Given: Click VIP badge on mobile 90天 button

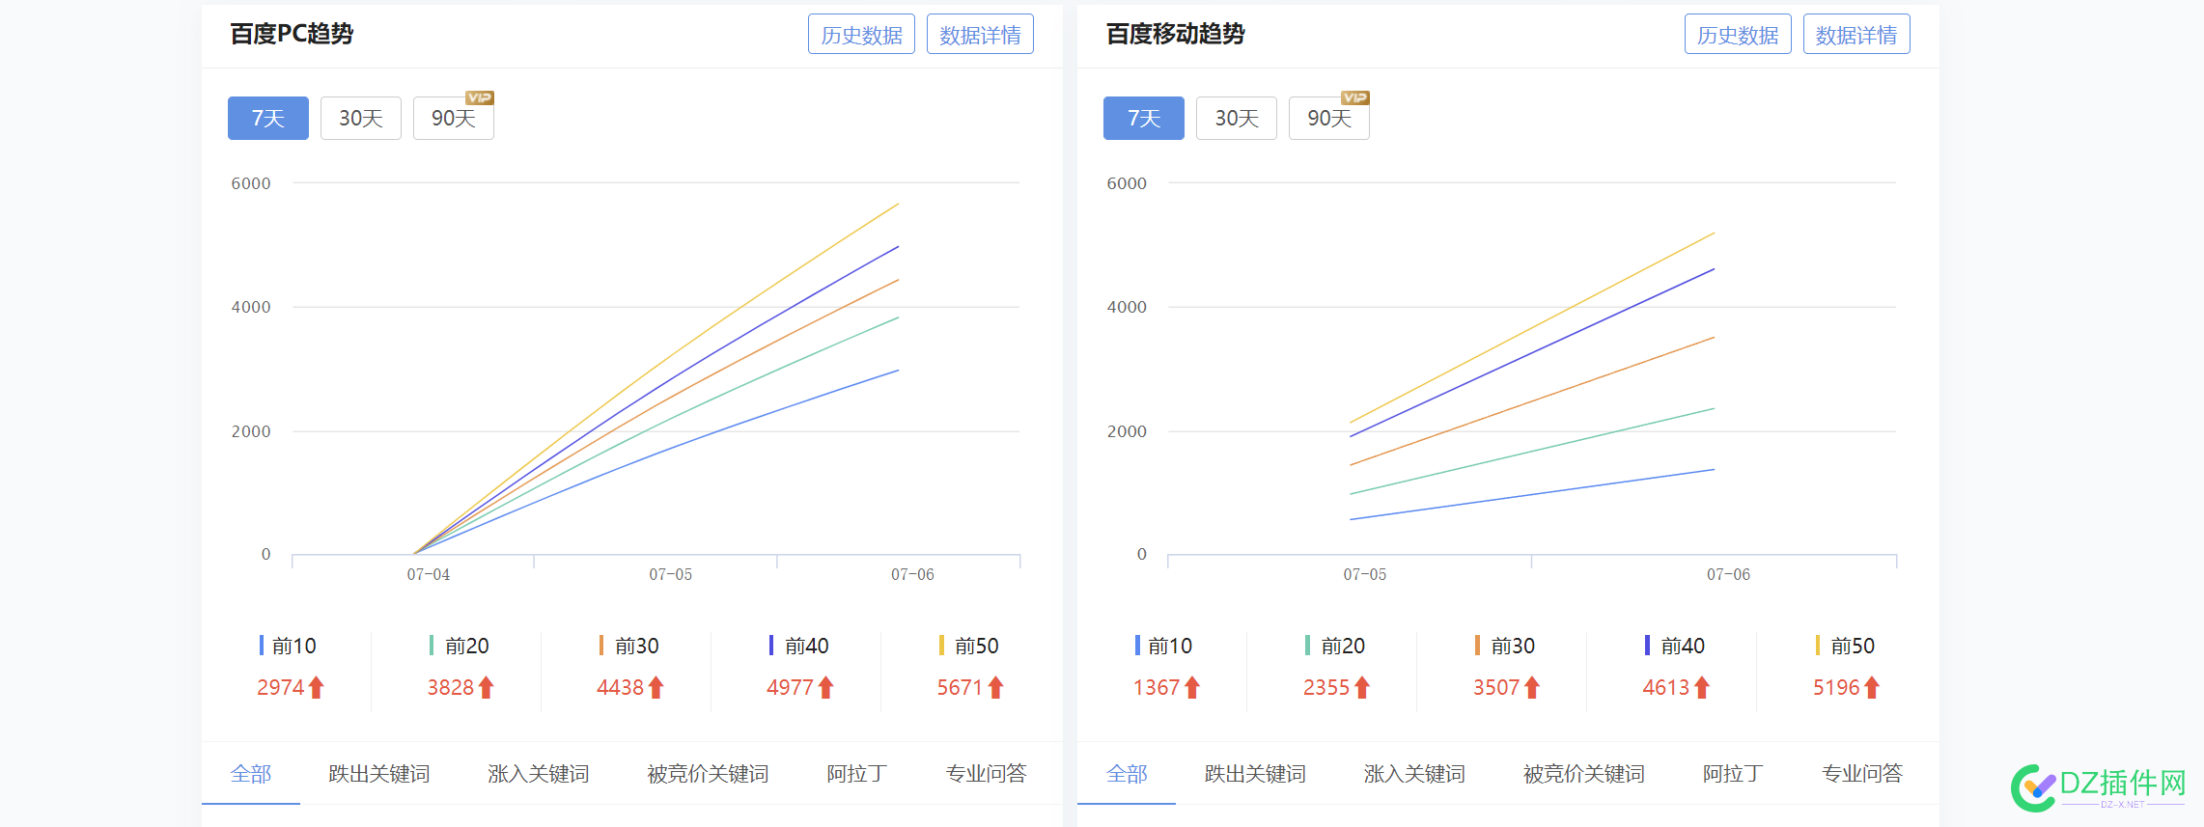Looking at the screenshot, I should click(x=1355, y=97).
